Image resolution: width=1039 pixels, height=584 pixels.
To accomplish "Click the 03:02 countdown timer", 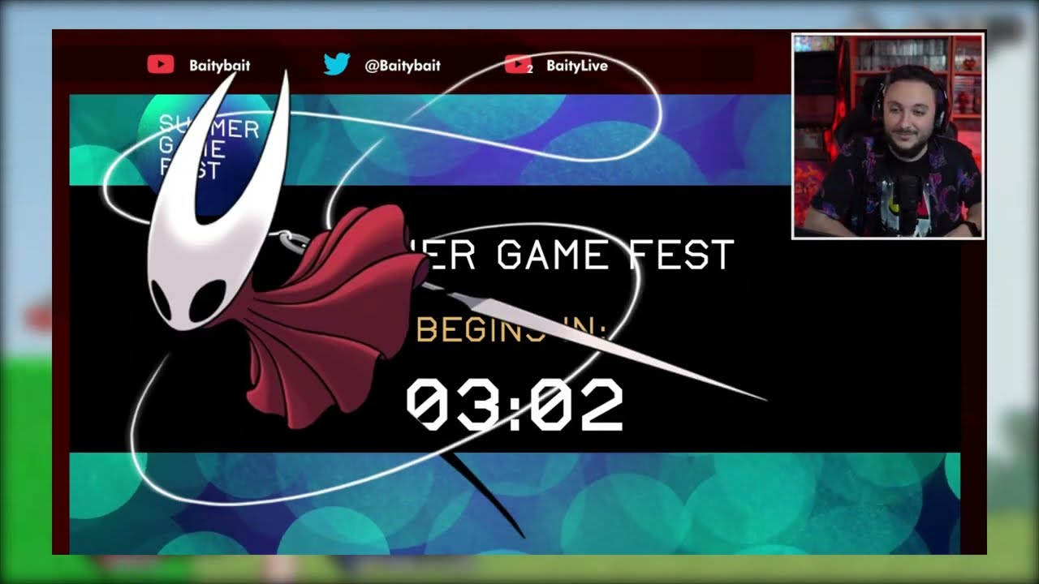I will pos(515,403).
